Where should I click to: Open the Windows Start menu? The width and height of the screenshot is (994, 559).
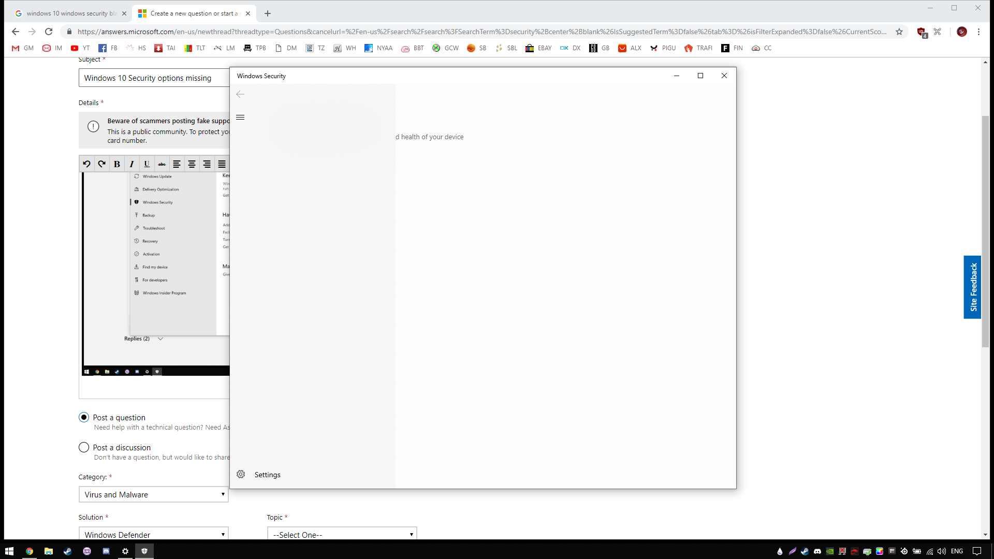9,551
